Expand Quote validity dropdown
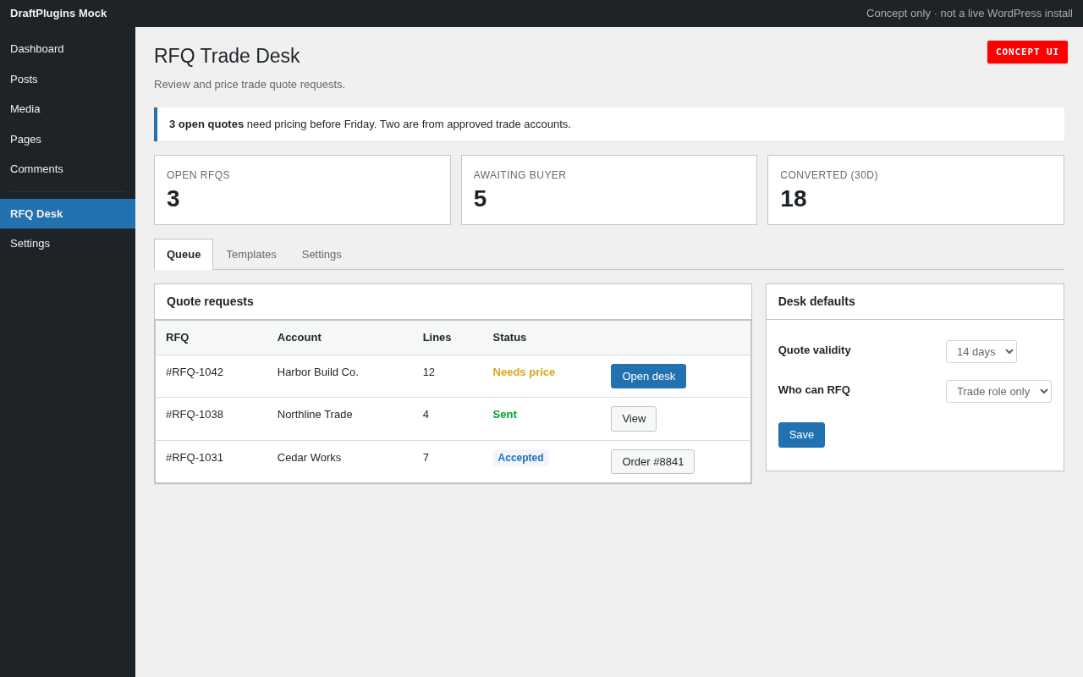 click(981, 351)
